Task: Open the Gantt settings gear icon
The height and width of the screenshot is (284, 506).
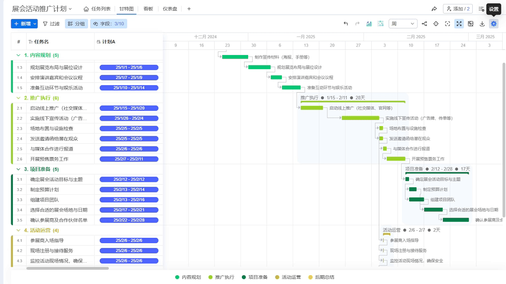Action: click(x=494, y=24)
